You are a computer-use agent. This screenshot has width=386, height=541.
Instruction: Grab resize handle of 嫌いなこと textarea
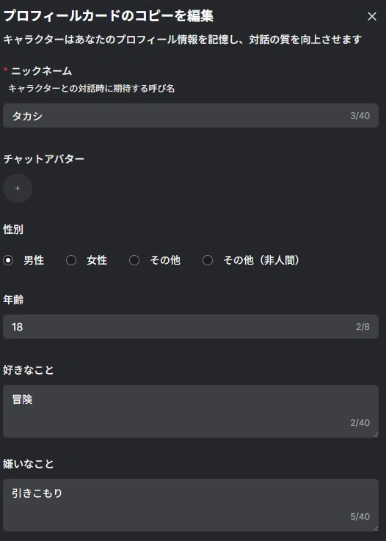(x=376, y=529)
